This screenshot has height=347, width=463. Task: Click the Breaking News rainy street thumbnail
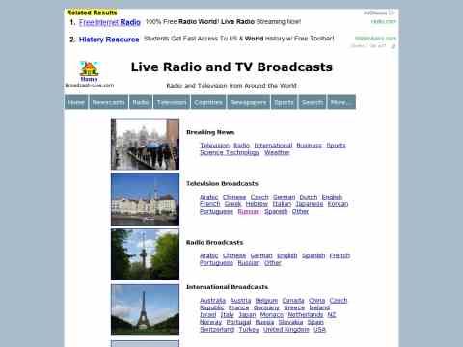click(145, 144)
